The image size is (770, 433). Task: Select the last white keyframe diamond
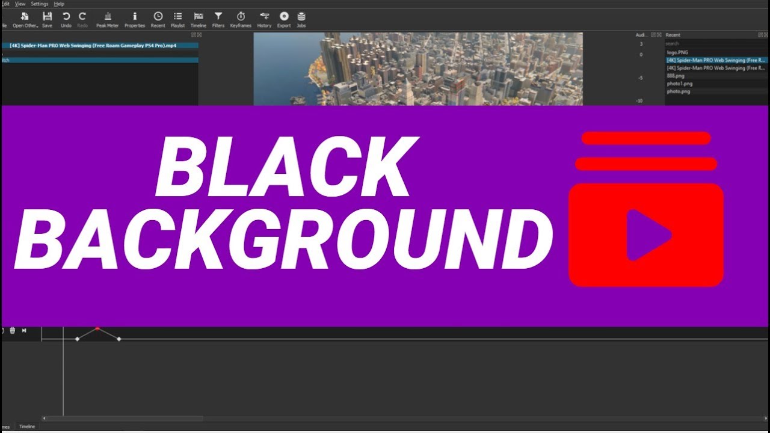pyautogui.click(x=119, y=339)
